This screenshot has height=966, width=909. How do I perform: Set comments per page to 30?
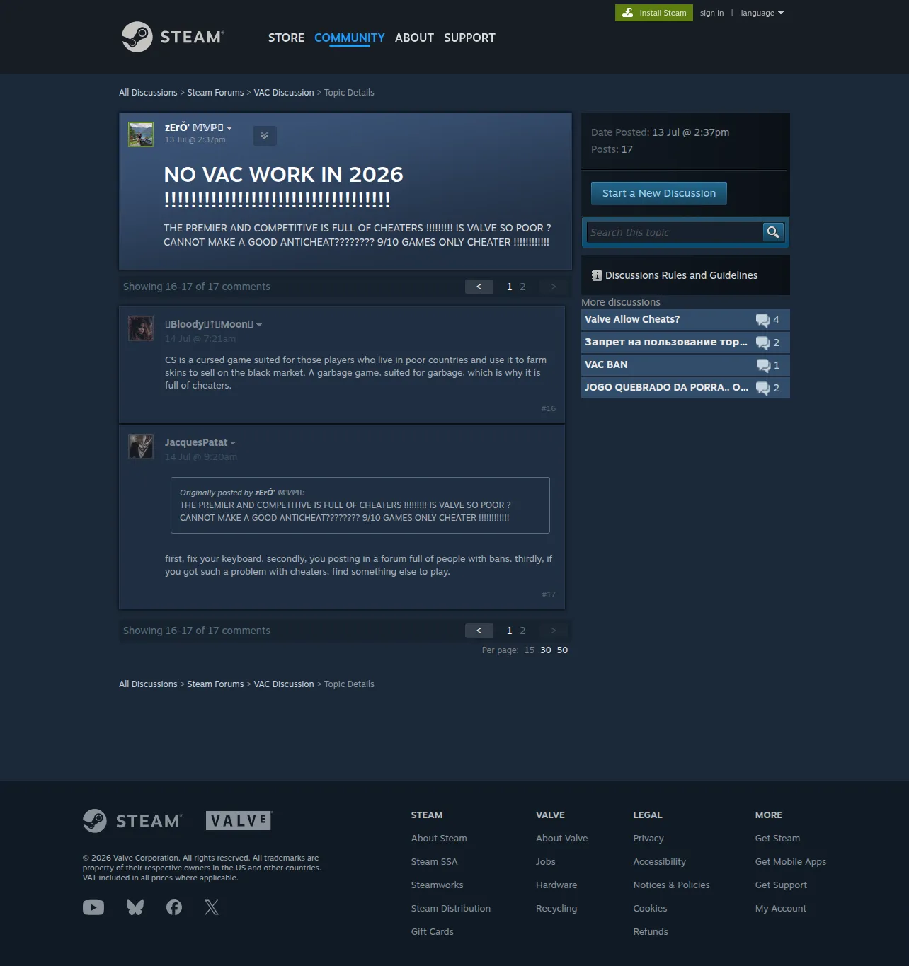tap(546, 650)
